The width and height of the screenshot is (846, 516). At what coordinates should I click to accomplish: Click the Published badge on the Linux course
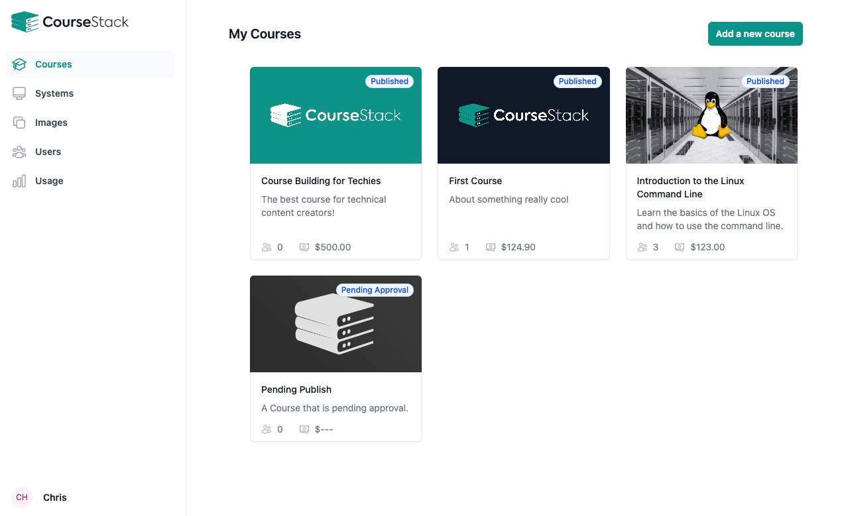765,81
